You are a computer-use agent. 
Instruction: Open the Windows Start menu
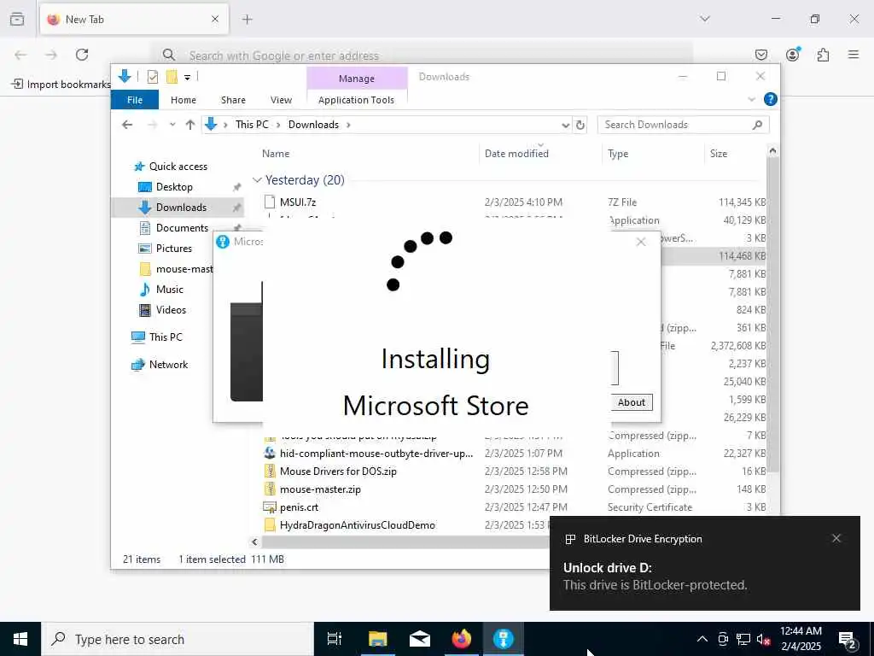point(20,639)
